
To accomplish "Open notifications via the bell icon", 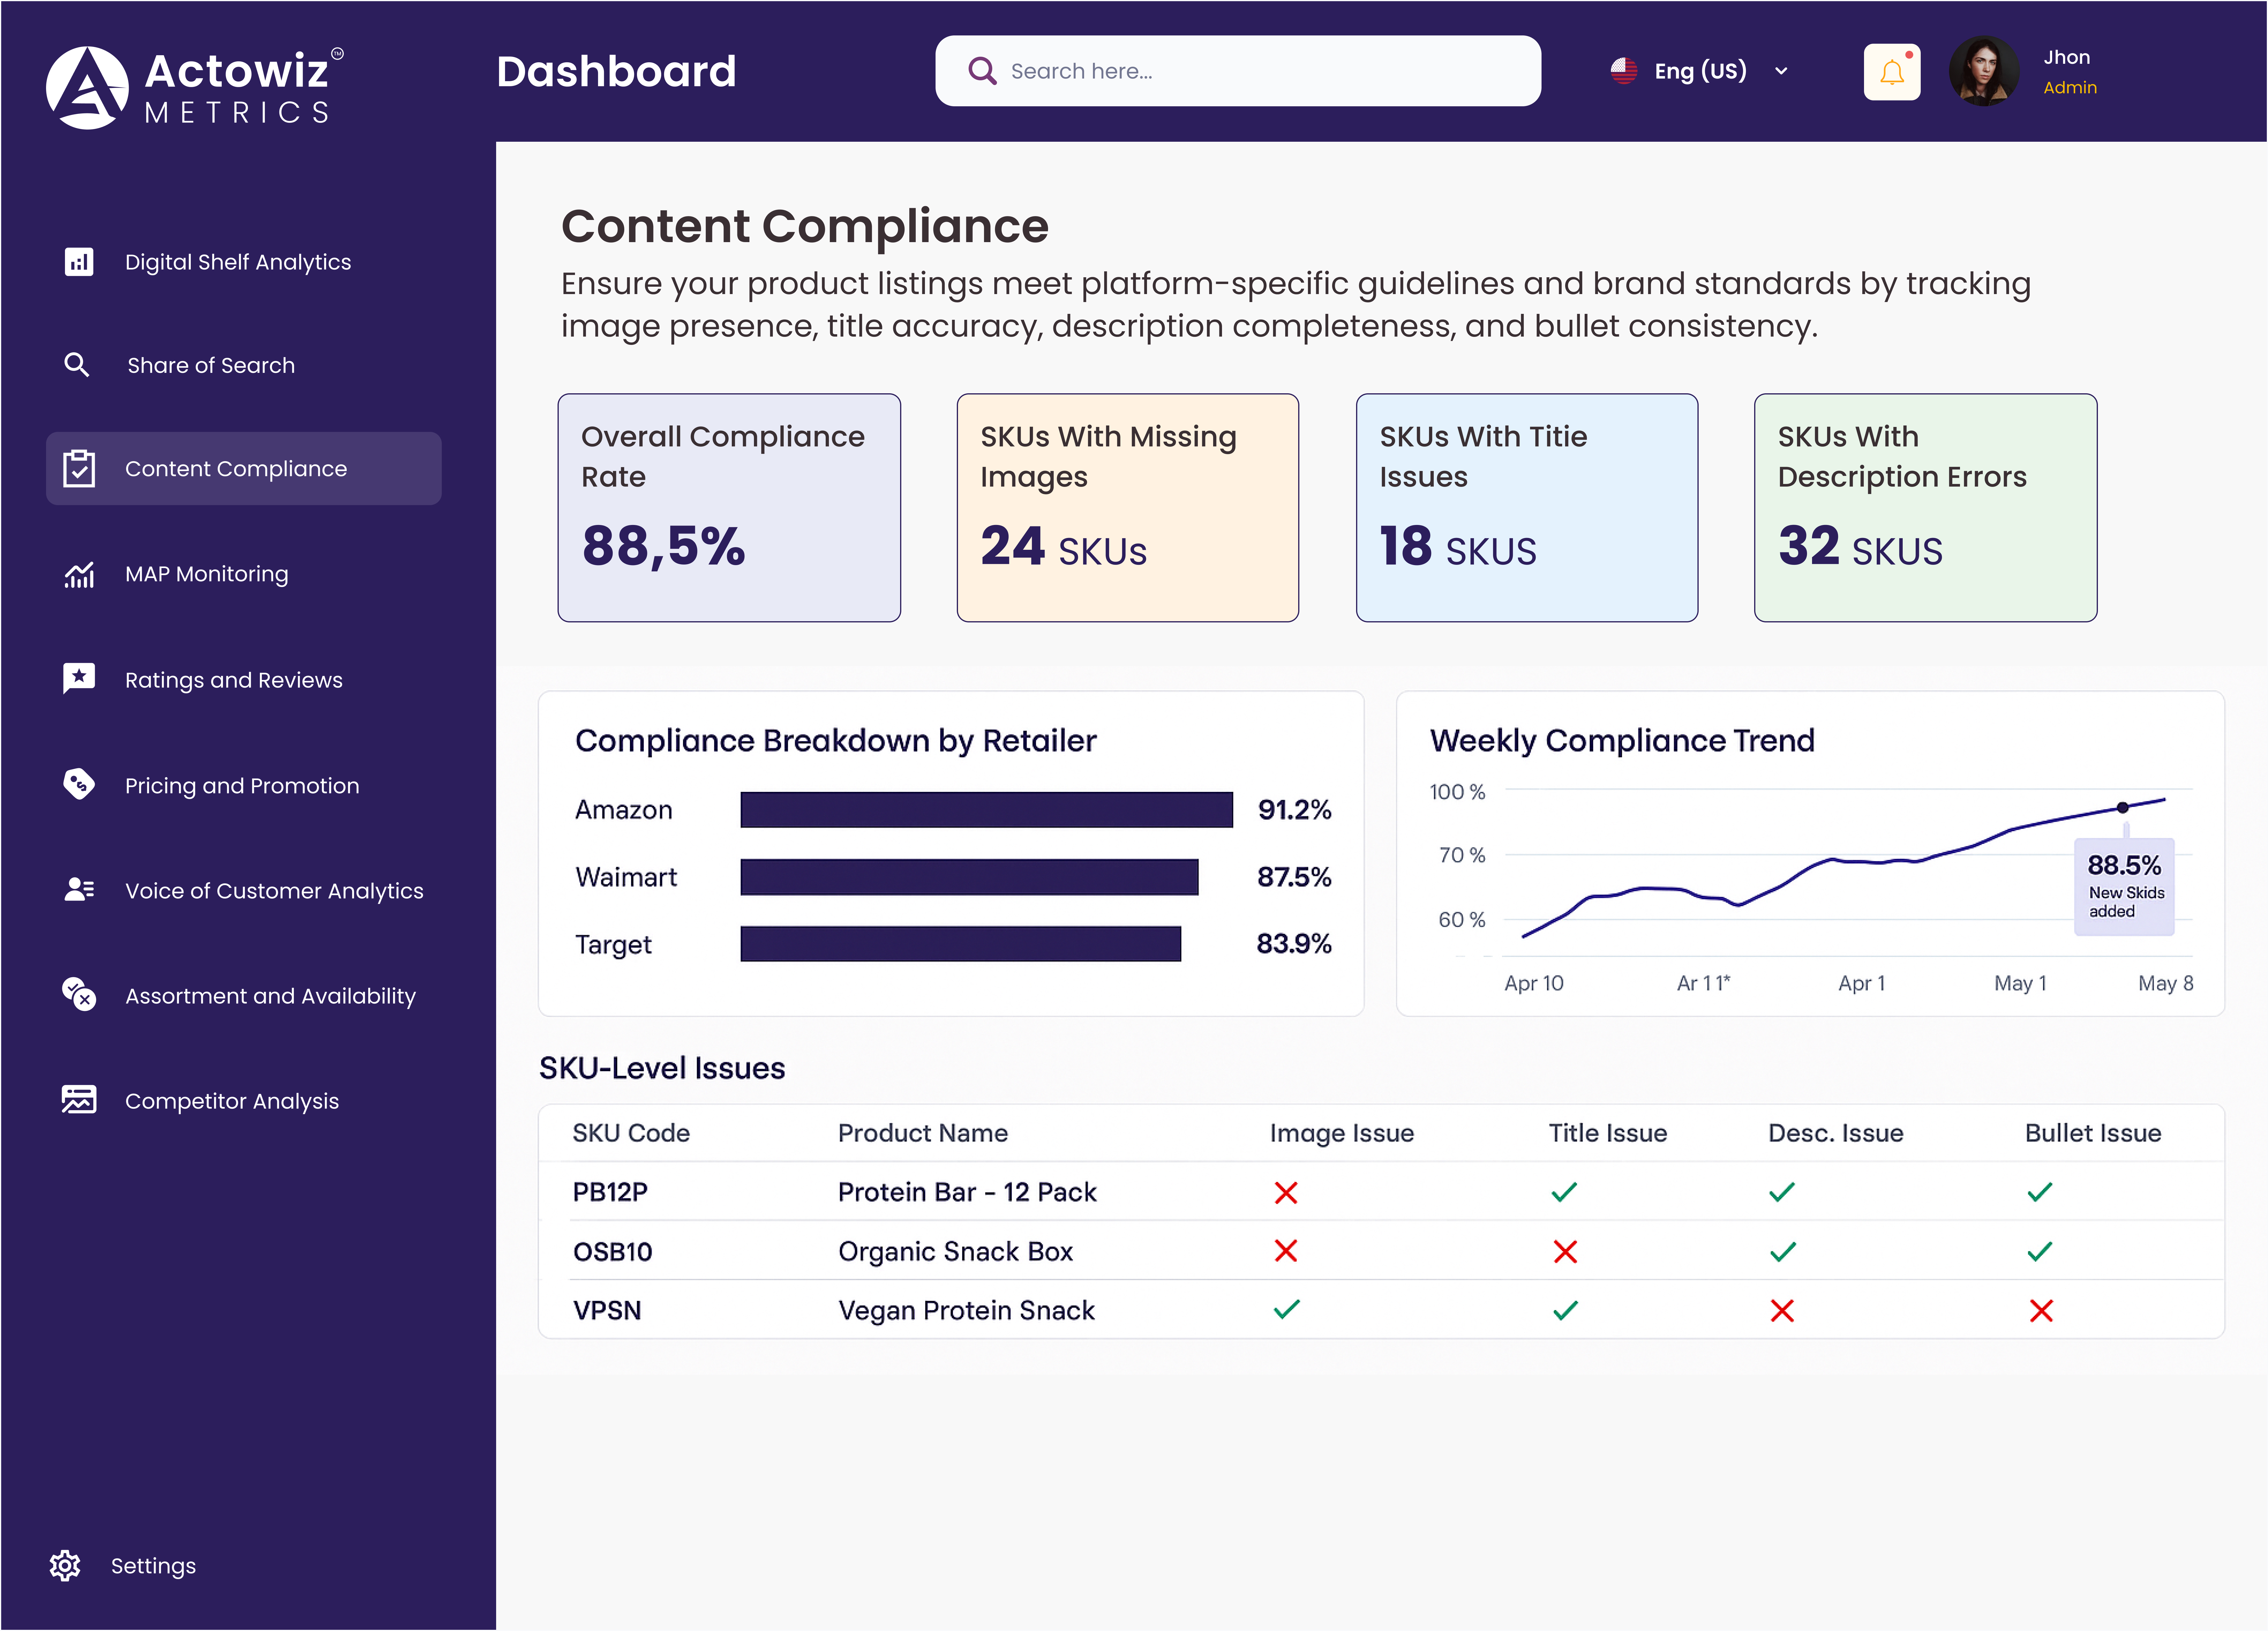I will click(1892, 72).
